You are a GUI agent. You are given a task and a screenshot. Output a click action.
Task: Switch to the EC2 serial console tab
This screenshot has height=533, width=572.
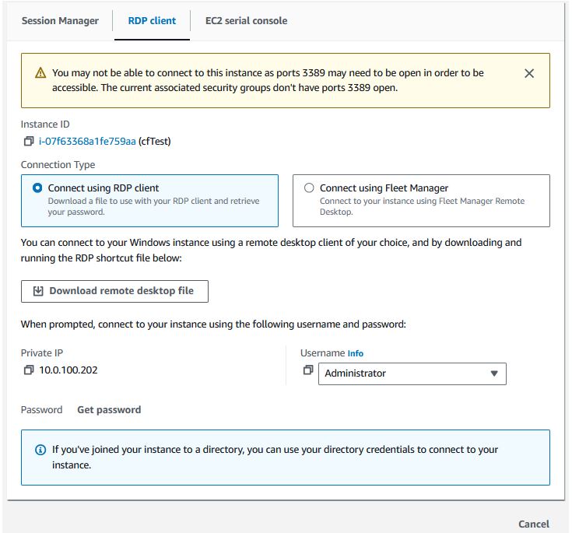[246, 21]
